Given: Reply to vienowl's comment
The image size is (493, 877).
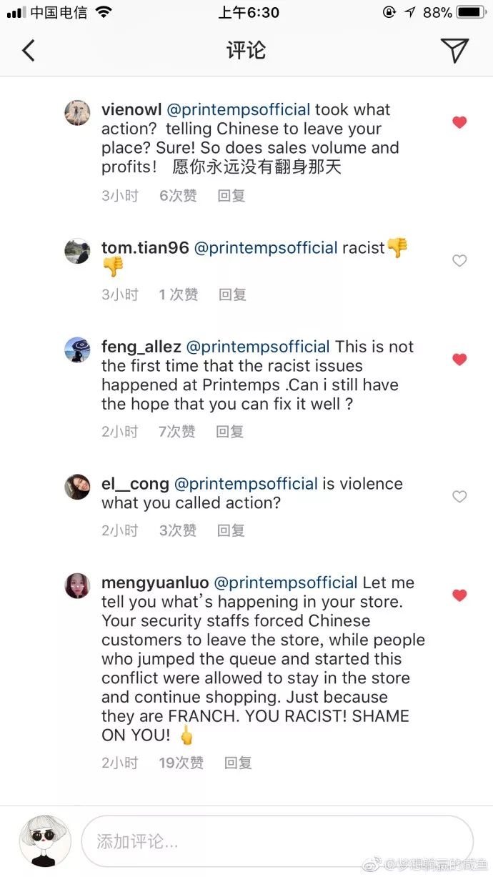Looking at the screenshot, I should (231, 196).
